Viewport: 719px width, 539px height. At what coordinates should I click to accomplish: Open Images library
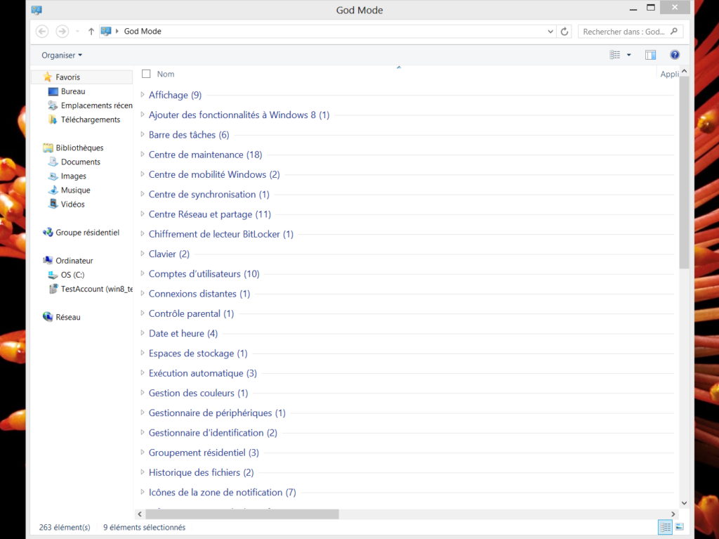pyautogui.click(x=67, y=176)
